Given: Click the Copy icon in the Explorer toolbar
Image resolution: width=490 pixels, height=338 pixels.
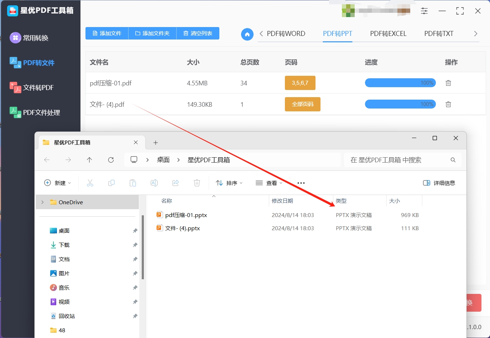Looking at the screenshot, I should coord(111,183).
